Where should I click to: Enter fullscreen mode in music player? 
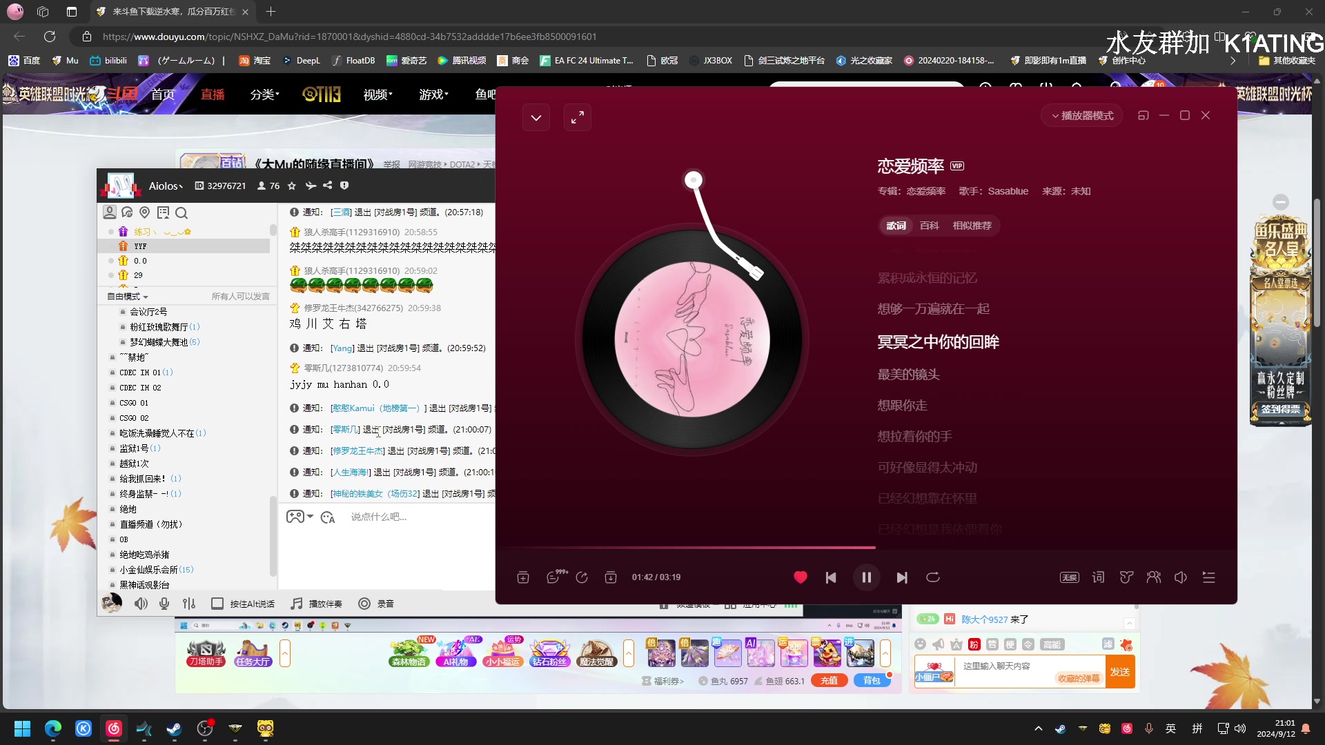578,118
